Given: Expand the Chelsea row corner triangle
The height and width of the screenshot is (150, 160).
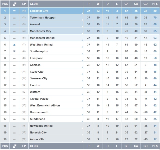Looking at the screenshot, I should click(x=82, y=68).
